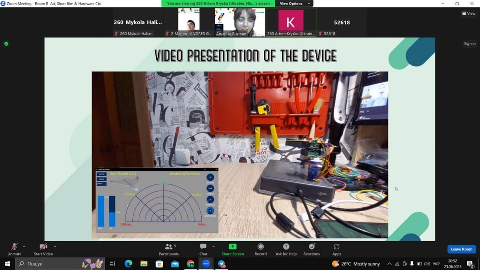Expand video options arrow beside Start Video
Viewport: 480px width, 270px height.
click(x=55, y=247)
